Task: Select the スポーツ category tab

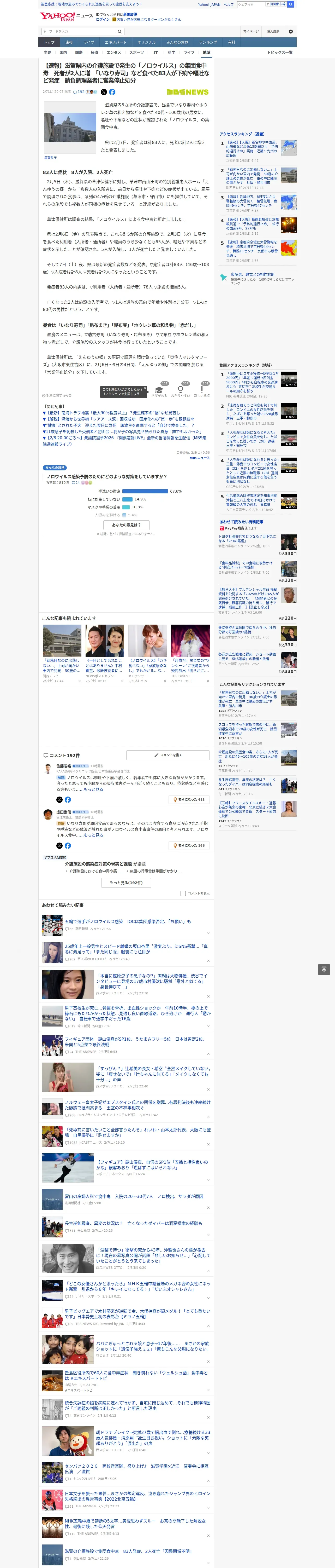Action: pyautogui.click(x=137, y=52)
